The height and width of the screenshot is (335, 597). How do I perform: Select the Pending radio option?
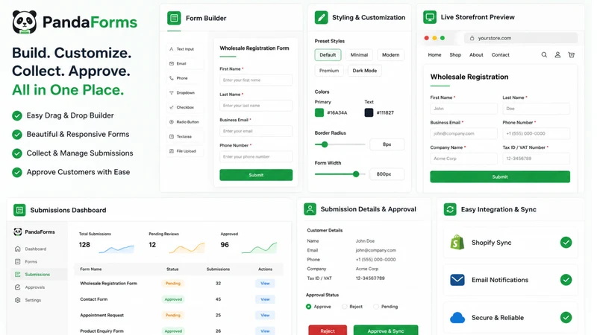point(376,307)
